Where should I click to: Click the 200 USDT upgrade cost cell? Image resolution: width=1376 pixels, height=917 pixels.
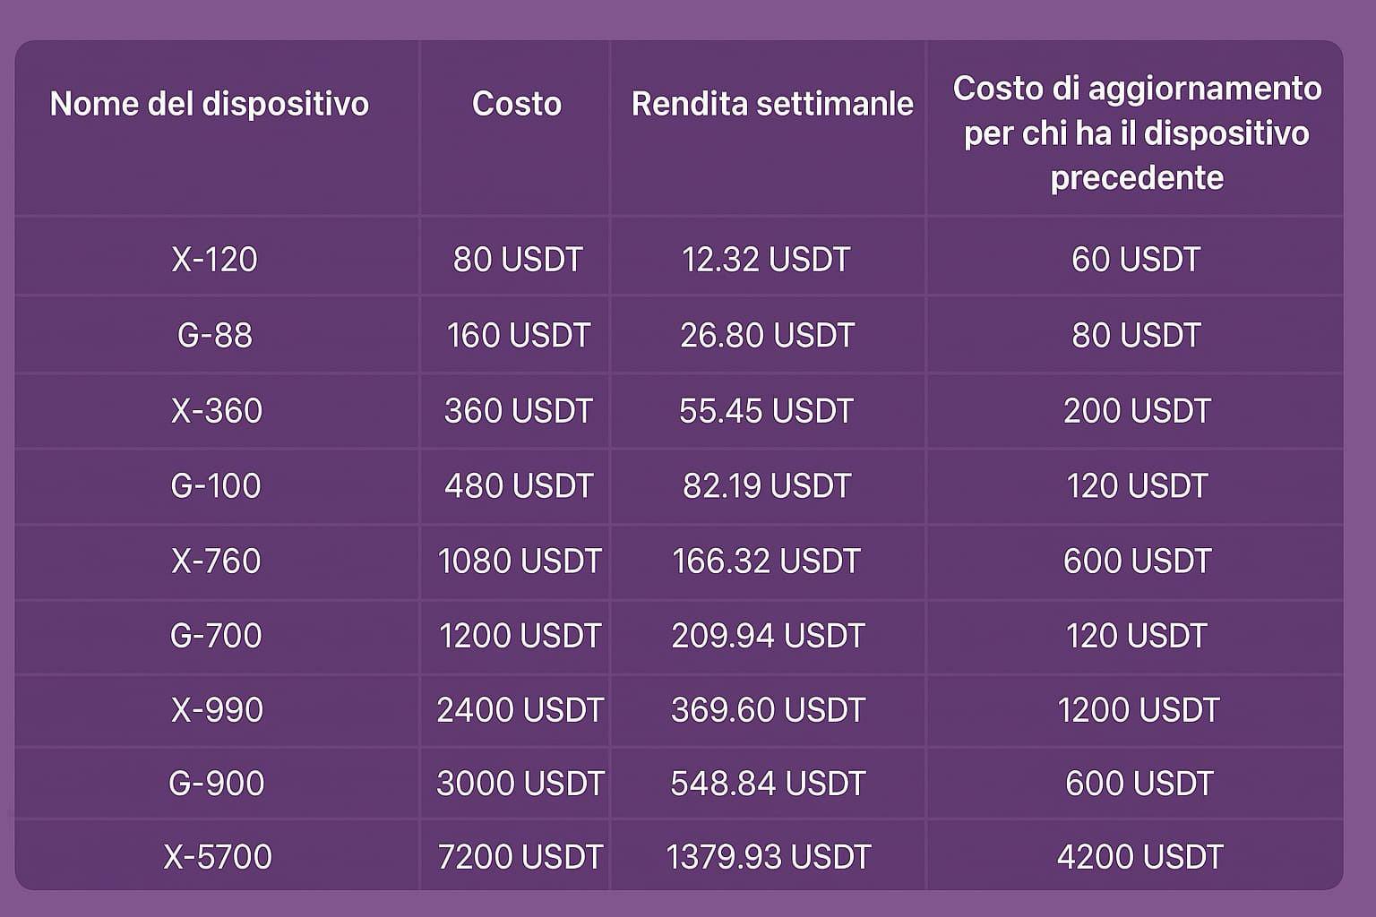(x=1136, y=410)
